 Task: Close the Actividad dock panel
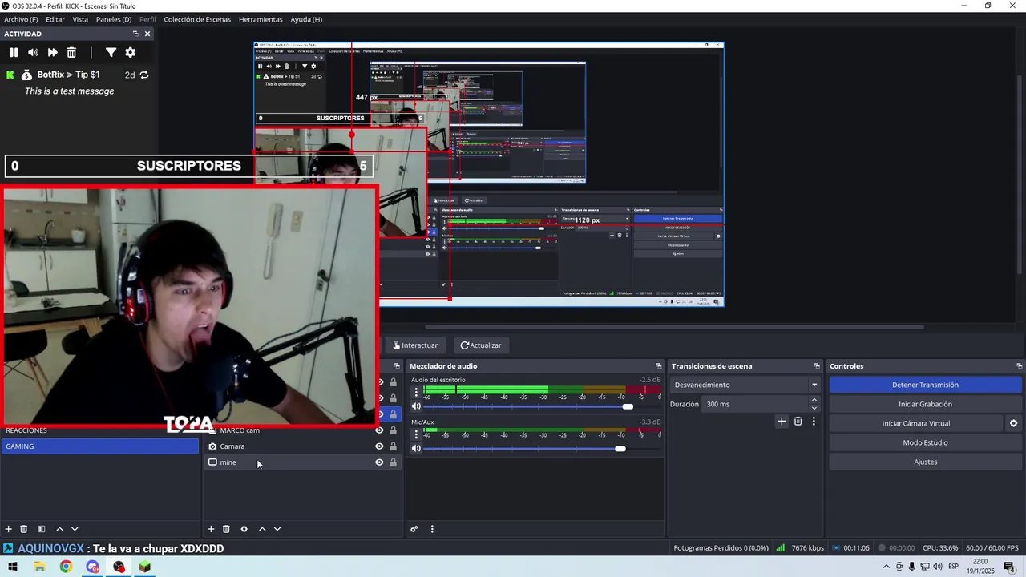pyautogui.click(x=147, y=34)
